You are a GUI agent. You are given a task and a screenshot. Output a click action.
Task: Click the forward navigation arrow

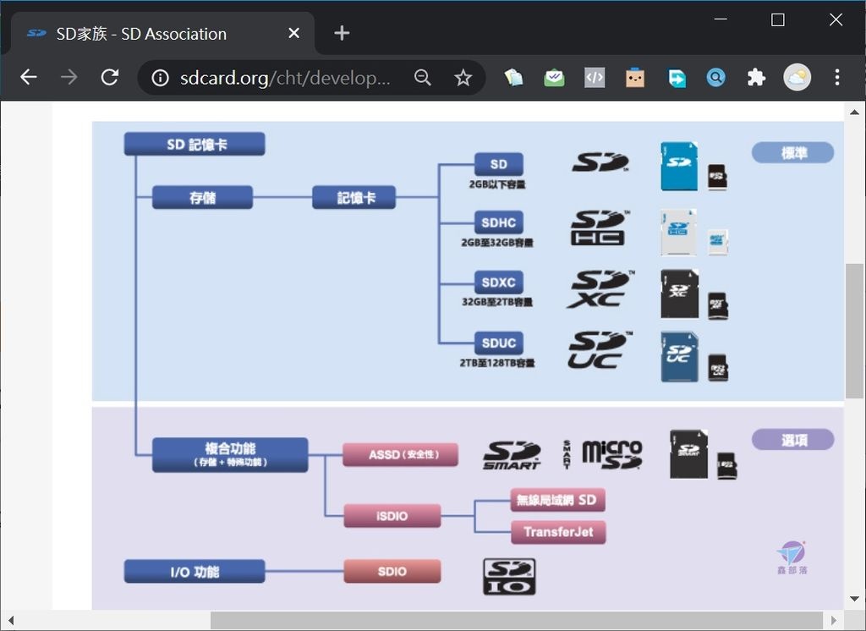[69, 77]
